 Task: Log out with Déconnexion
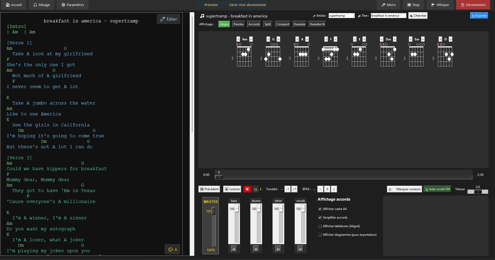pos(473,5)
